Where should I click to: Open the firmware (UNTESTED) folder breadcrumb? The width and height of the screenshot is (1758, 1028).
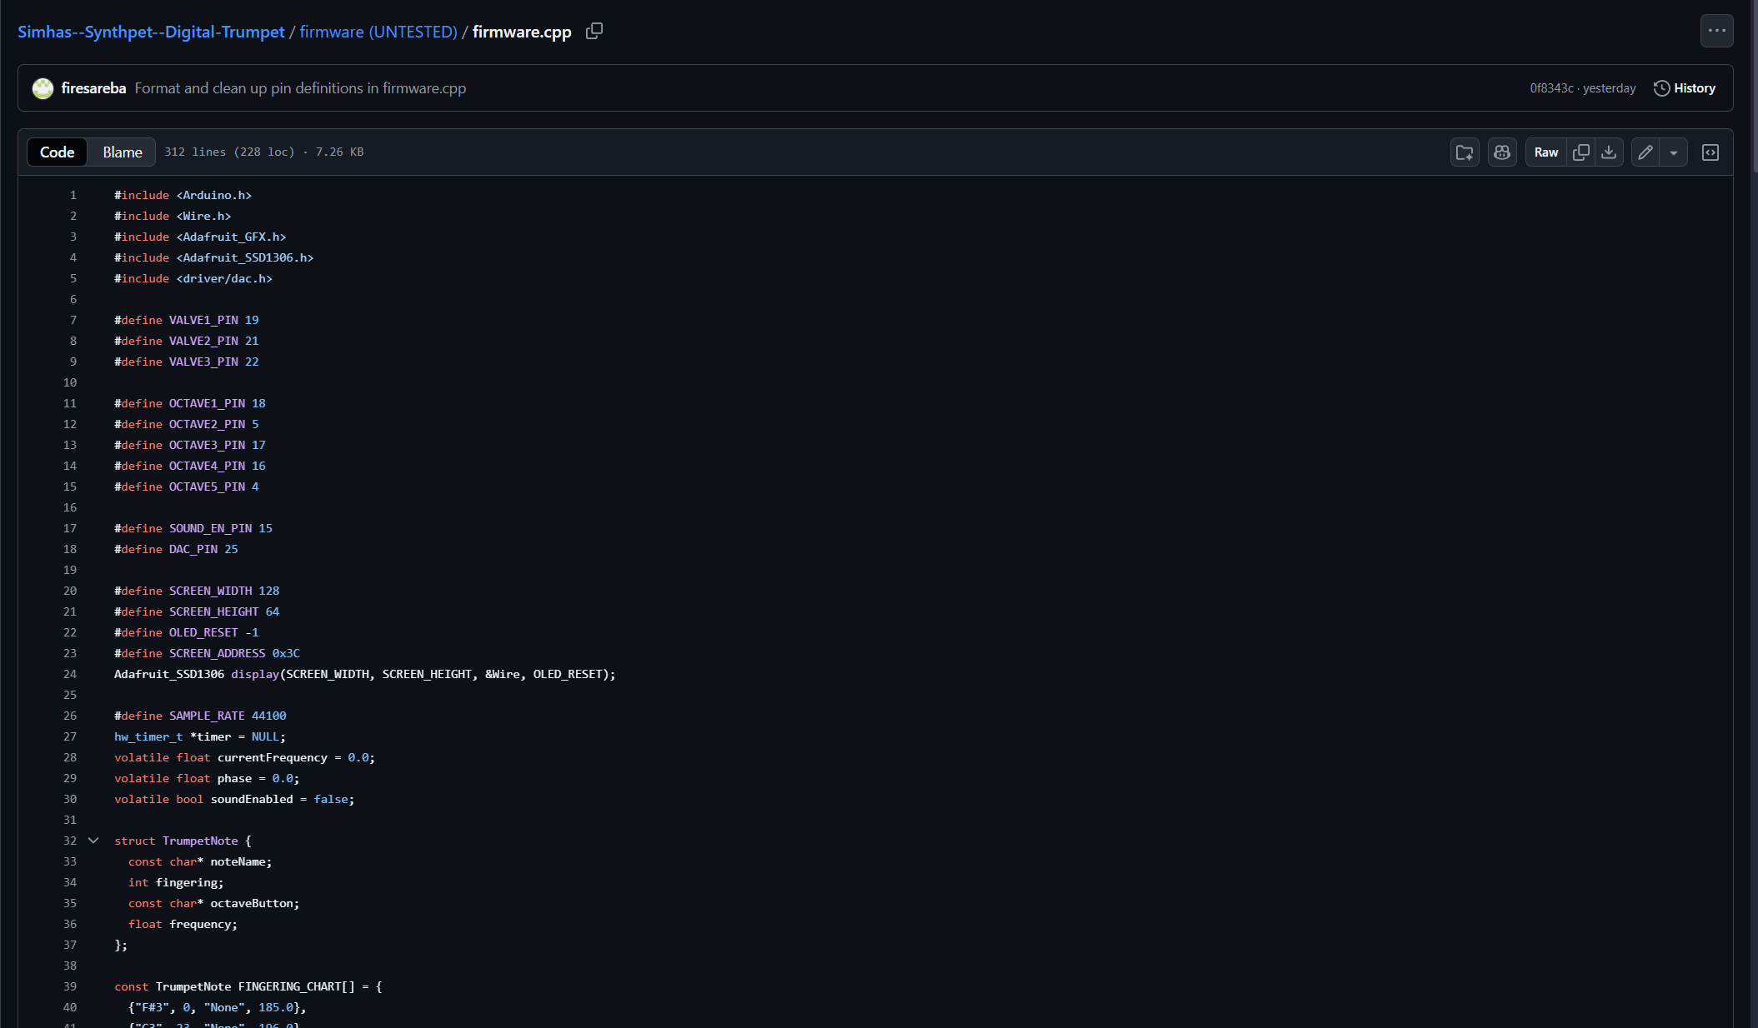point(378,32)
